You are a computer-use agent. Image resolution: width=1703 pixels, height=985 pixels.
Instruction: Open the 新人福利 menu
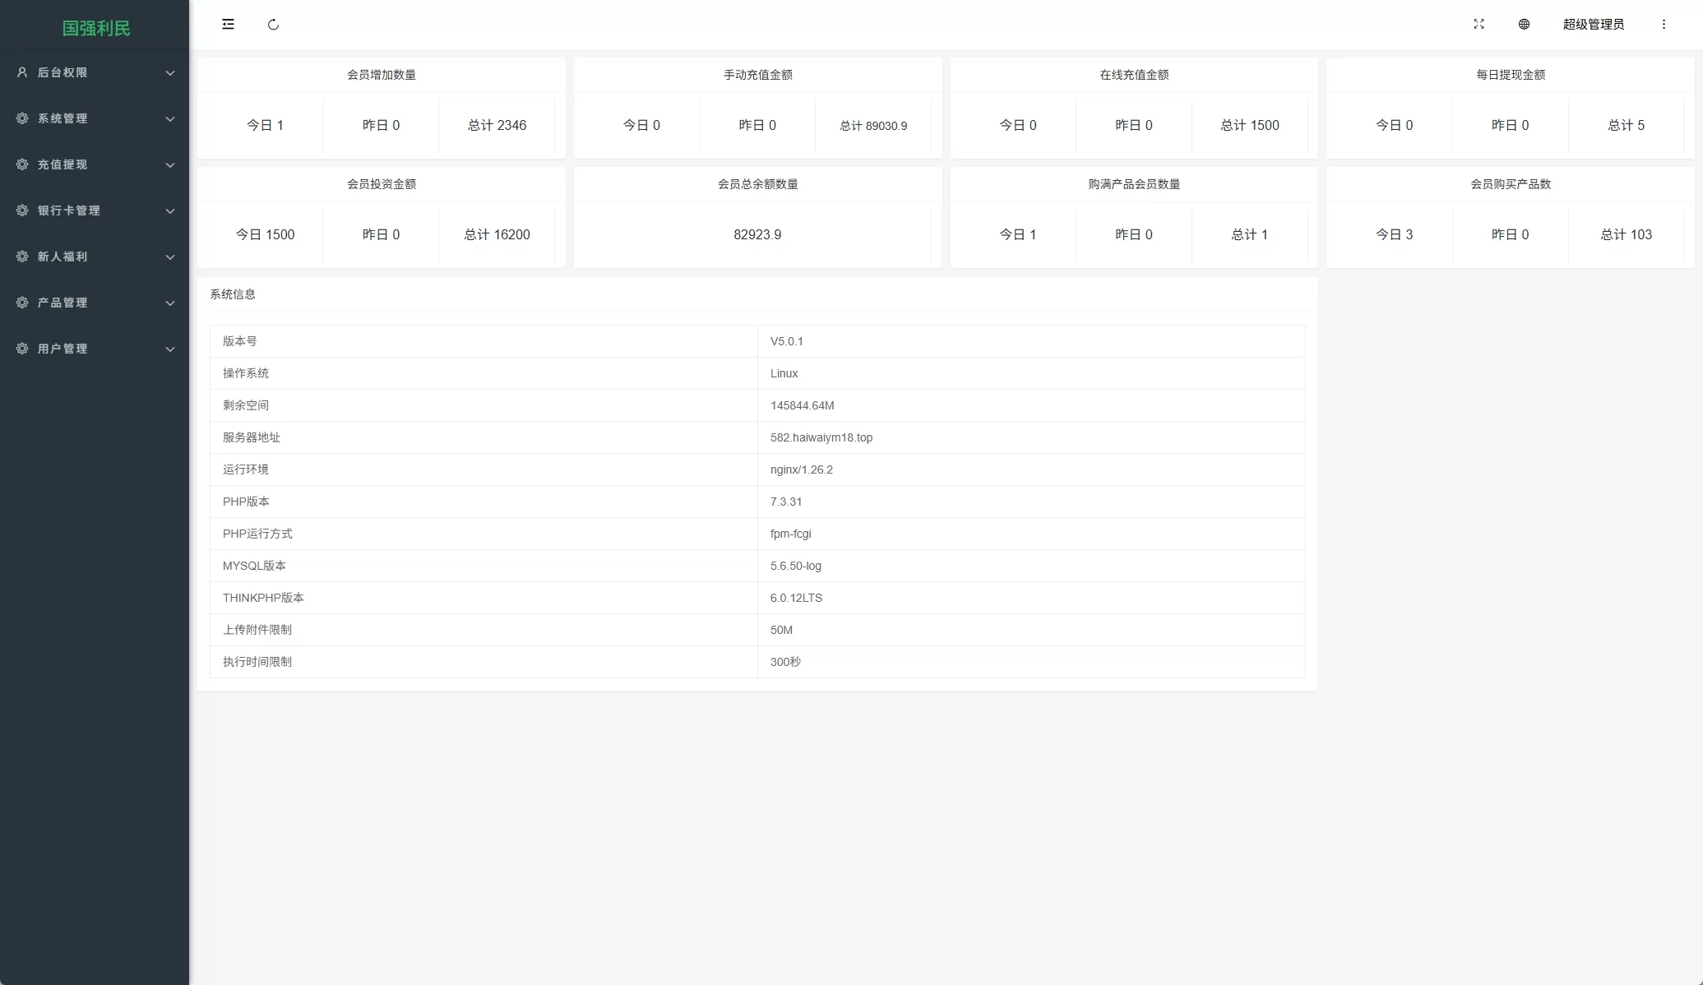point(62,257)
